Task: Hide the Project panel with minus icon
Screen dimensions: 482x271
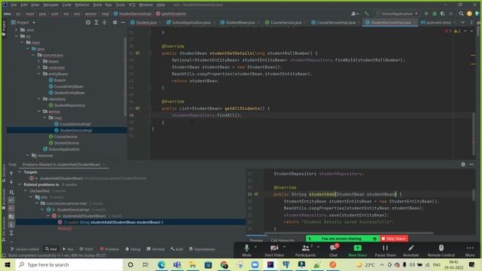Action: (x=123, y=23)
